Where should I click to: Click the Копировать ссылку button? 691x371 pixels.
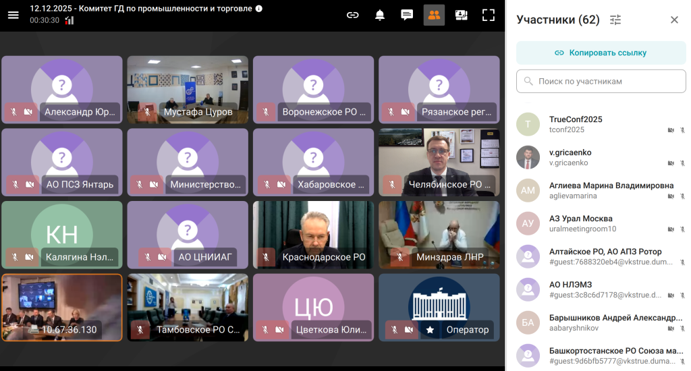(601, 53)
